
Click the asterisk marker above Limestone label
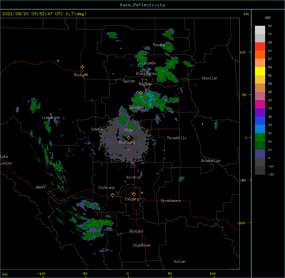[51, 114]
